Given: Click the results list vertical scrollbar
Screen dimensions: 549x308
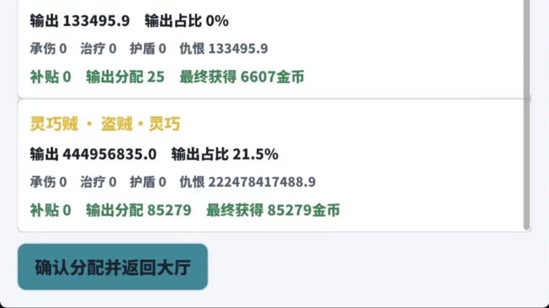Looking at the screenshot, I should pyautogui.click(x=527, y=115).
